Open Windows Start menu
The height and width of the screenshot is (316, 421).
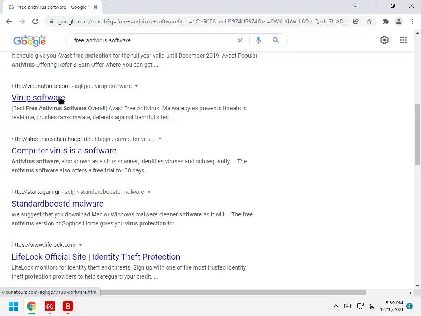[13, 306]
